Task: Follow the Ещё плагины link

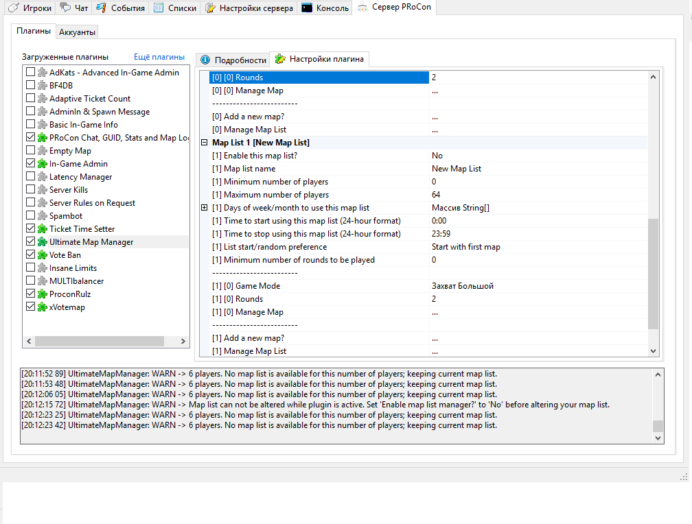Action: point(159,57)
